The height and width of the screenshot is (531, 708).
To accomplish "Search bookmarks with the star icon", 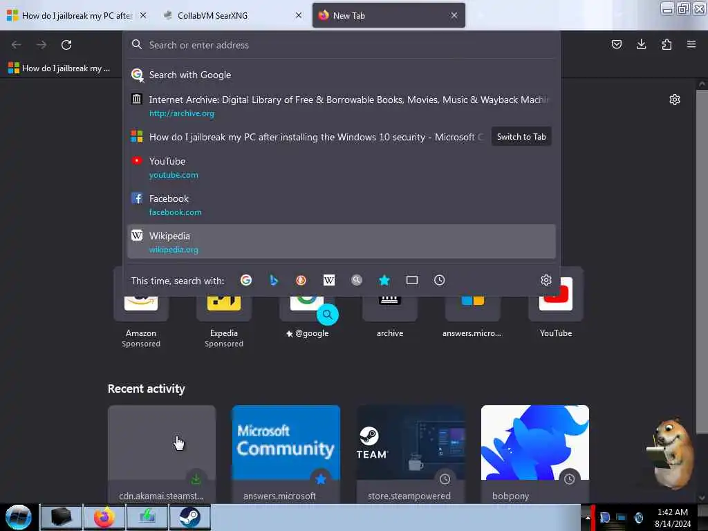I will click(x=384, y=281).
